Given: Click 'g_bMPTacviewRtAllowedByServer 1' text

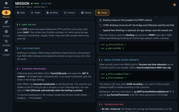Looking at the screenshot, I should click(152, 92).
